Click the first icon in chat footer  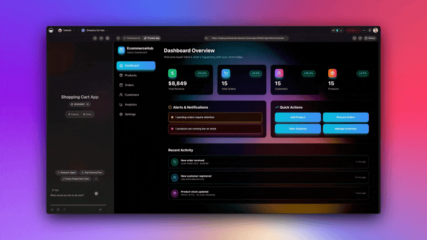[52, 209]
